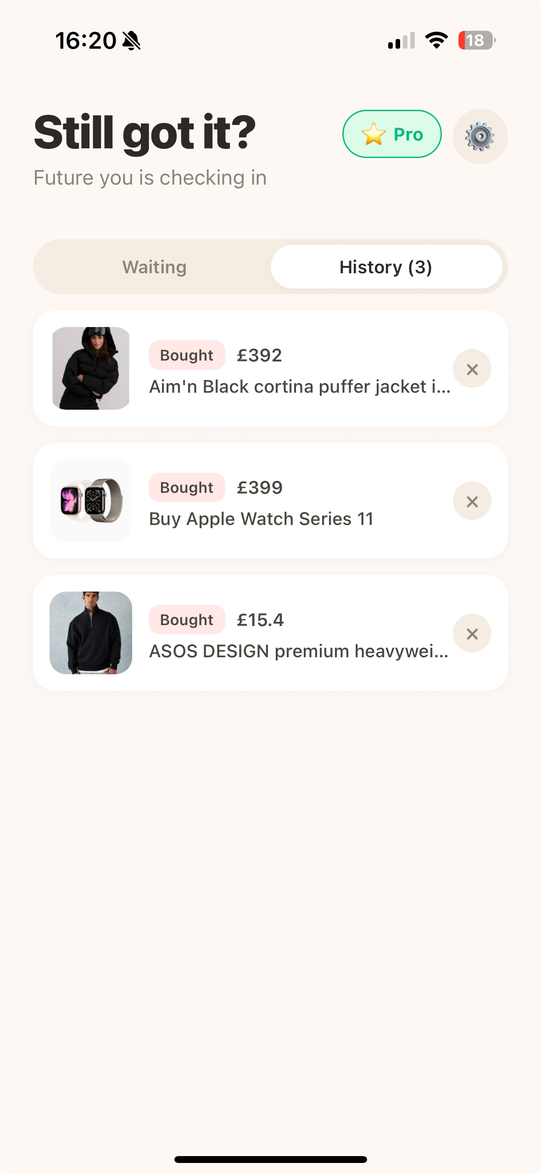Tap the Bought tag on Apple Watch
The height and width of the screenshot is (1174, 541).
(187, 487)
